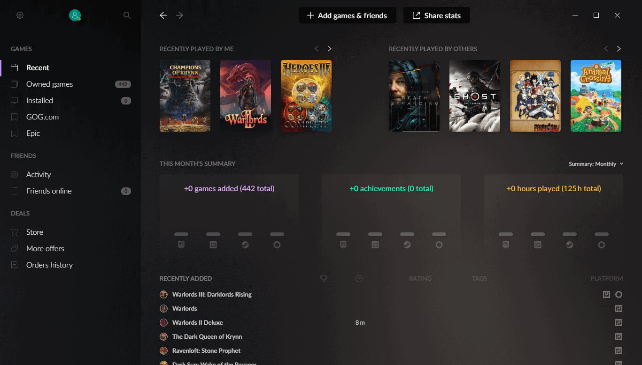Open the settings gear
Image resolution: width=642 pixels, height=365 pixels.
(20, 15)
